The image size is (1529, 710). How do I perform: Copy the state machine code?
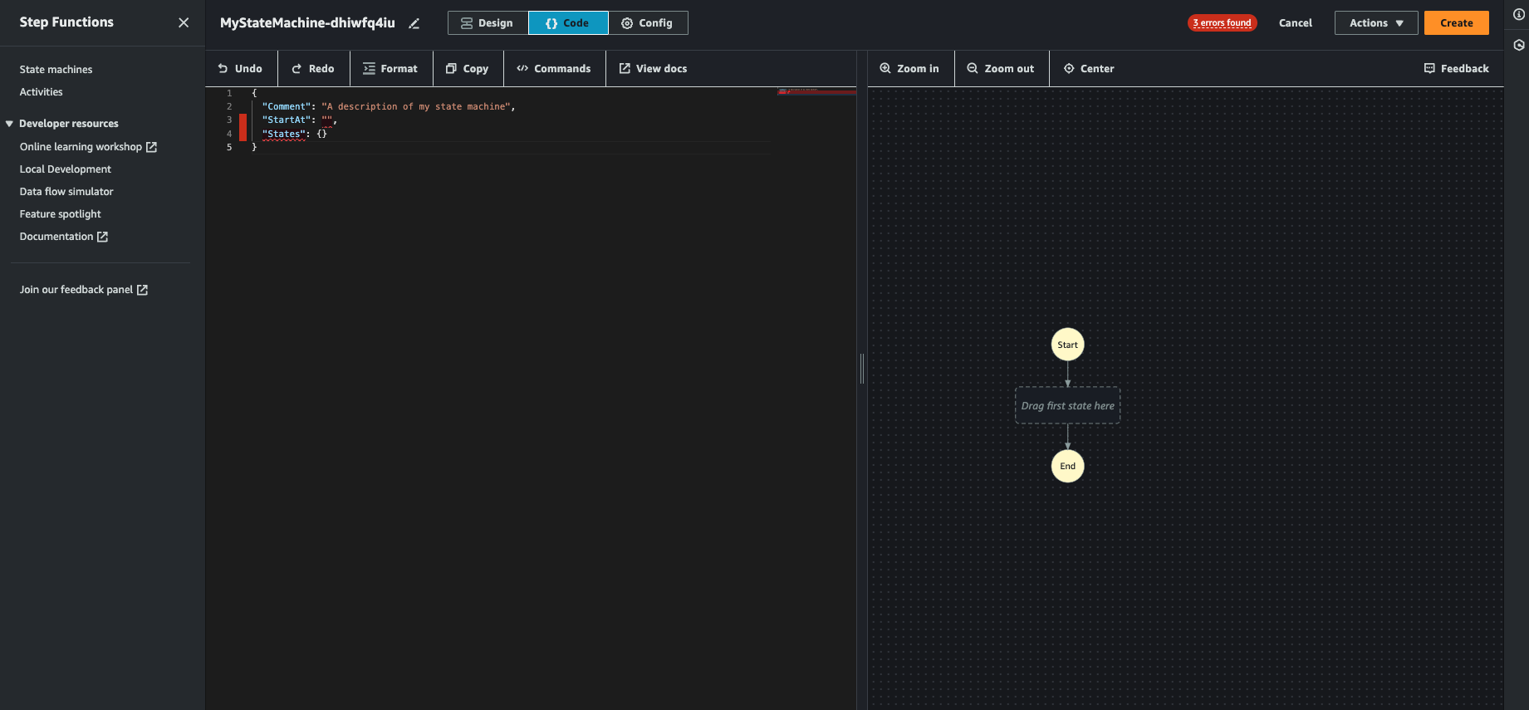pyautogui.click(x=468, y=69)
